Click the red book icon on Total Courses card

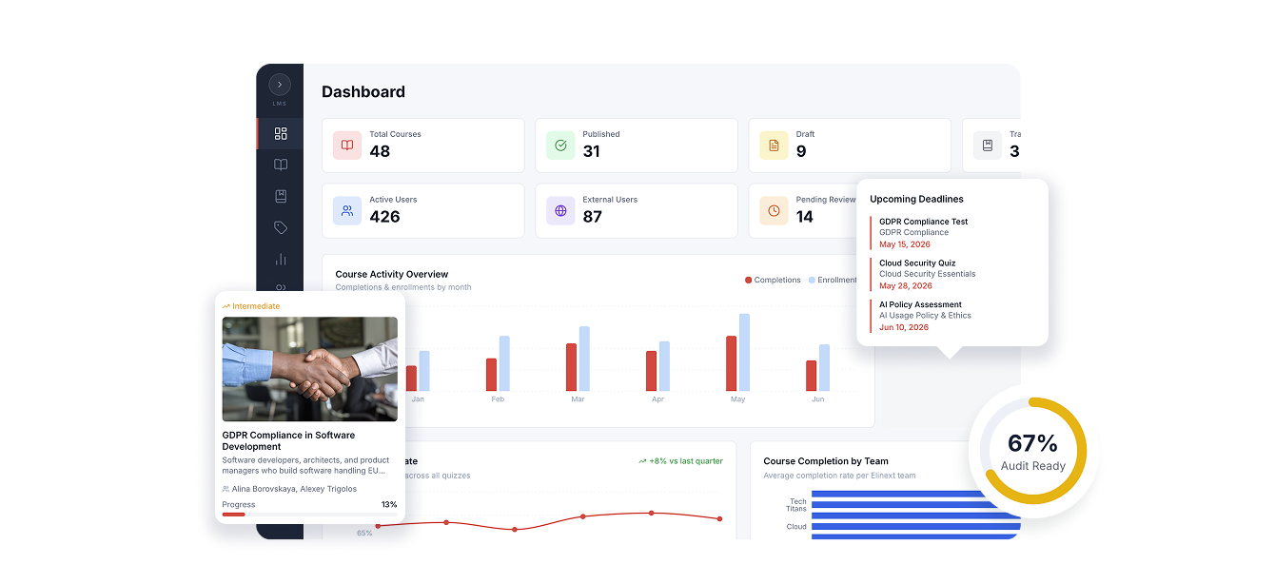pos(347,146)
